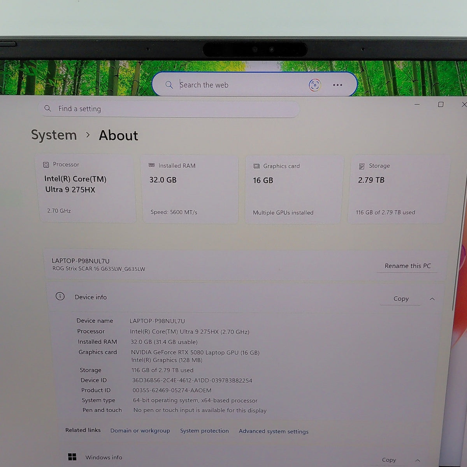Click the Processor chip icon
Viewport: 467px width, 467px height.
click(x=46, y=165)
